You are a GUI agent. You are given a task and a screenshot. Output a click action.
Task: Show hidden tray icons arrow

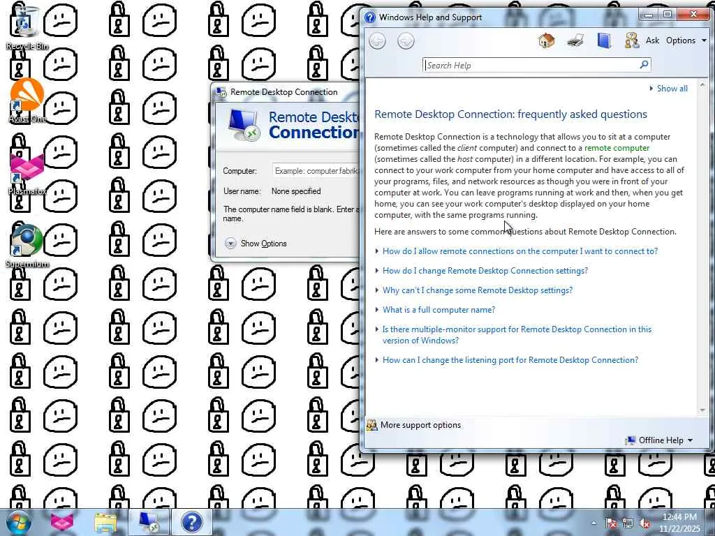[594, 523]
